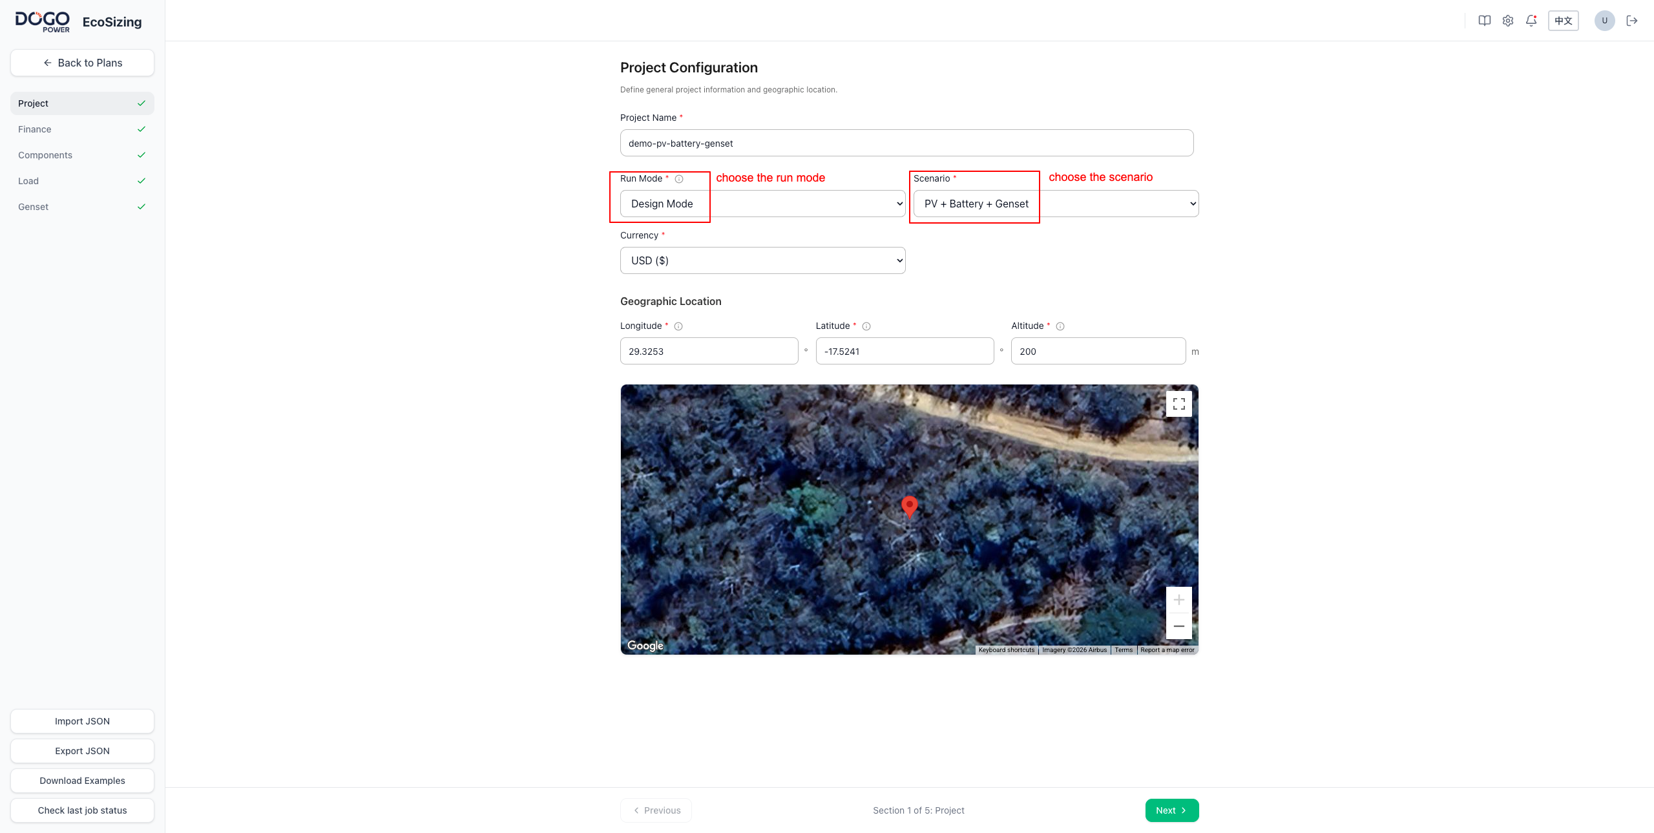Image resolution: width=1654 pixels, height=833 pixels.
Task: Click the Latitude info icon
Action: 866,326
